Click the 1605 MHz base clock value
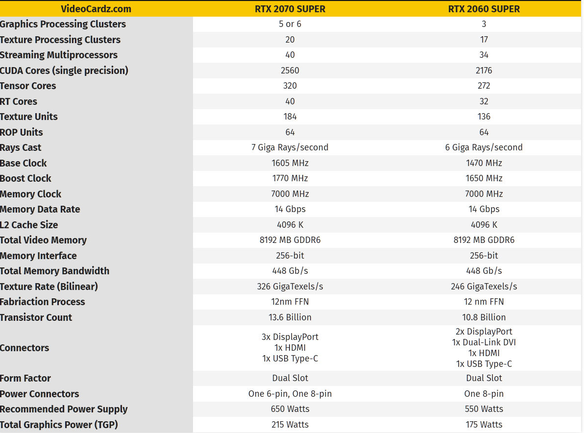Screen dimensions: 584x433 tap(290, 163)
